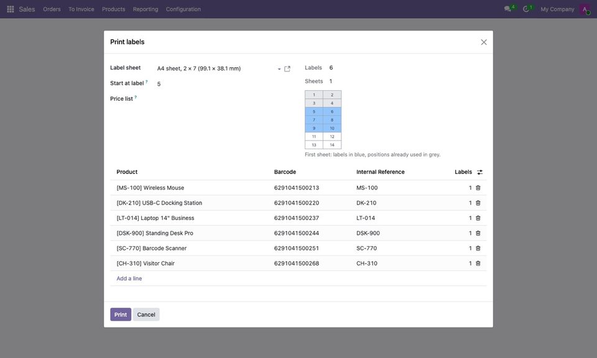Image resolution: width=597 pixels, height=358 pixels.
Task: Open the user avatar menu
Action: pyautogui.click(x=585, y=9)
